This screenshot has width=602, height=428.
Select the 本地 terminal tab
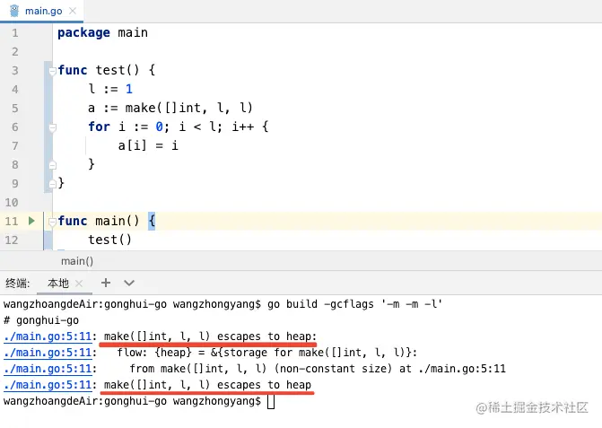pos(58,284)
